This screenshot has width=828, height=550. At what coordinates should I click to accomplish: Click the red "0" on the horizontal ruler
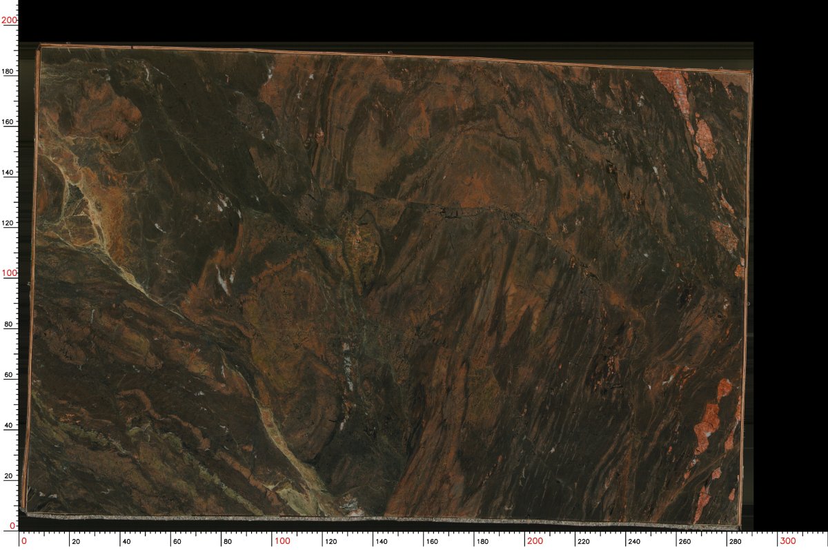pos(24,540)
